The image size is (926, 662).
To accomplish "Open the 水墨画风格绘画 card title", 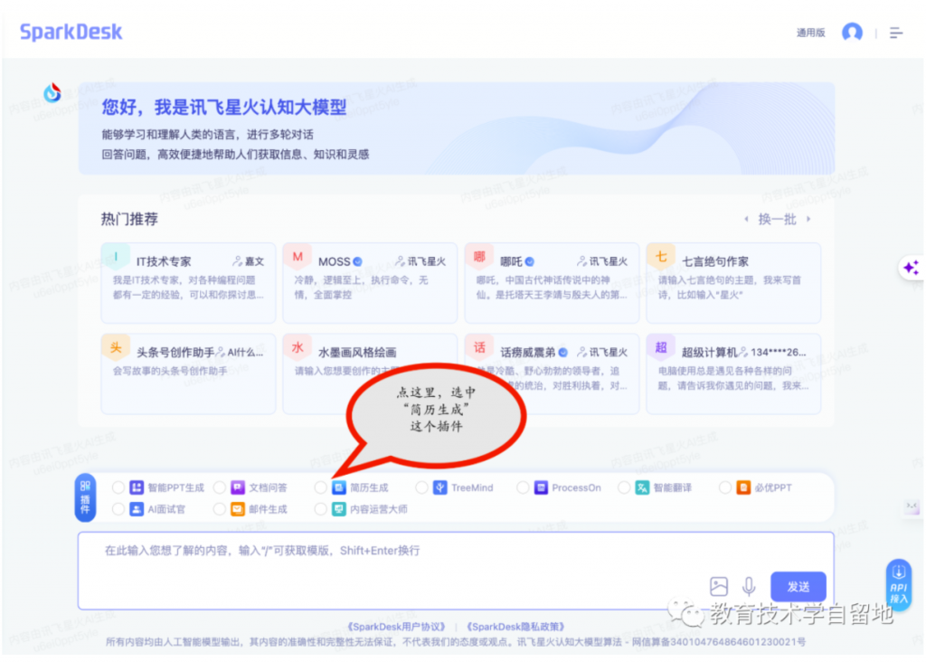I will click(x=357, y=353).
